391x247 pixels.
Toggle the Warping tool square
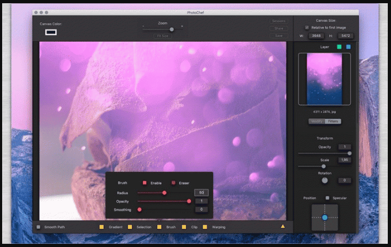point(205,227)
